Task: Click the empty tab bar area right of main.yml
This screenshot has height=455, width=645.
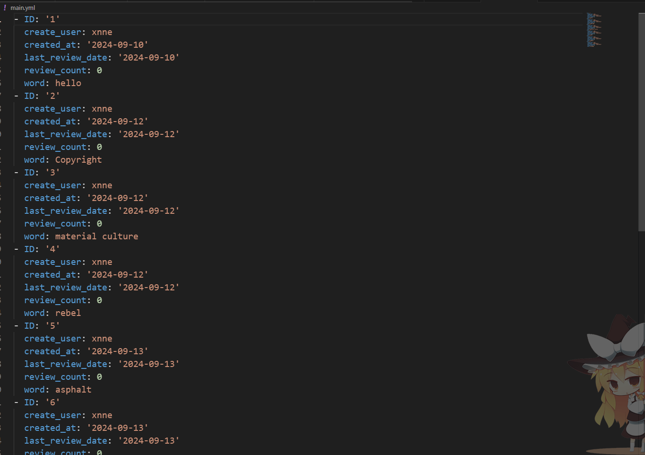Action: click(x=284, y=8)
